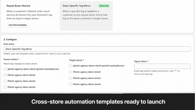Tick source store Plectix agency demo store4
This screenshot has width=195, height=110.
[x=5, y=87]
